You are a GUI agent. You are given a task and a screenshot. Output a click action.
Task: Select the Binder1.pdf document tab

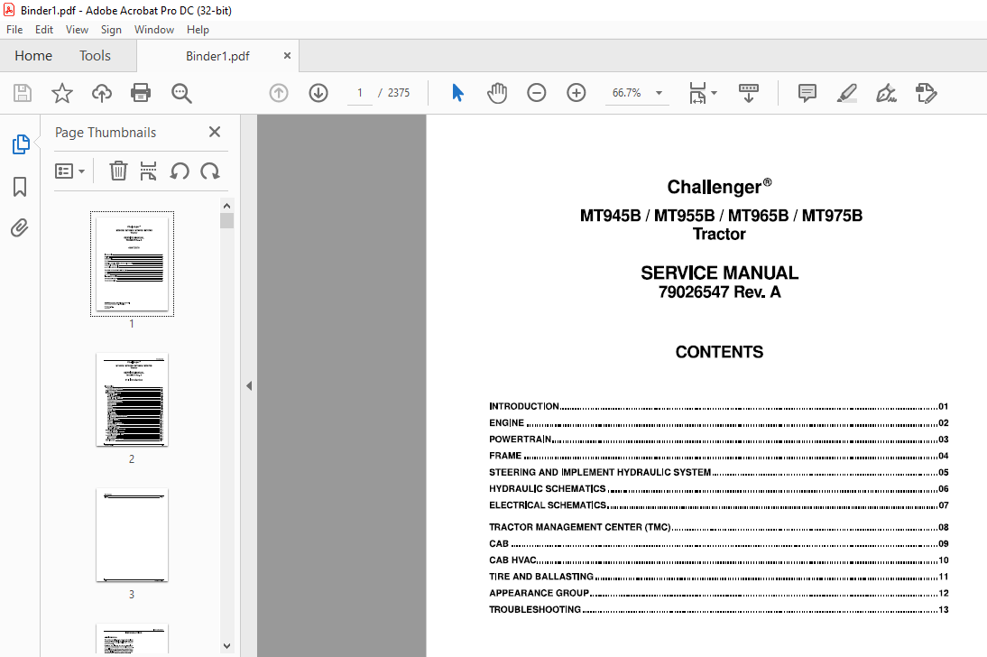point(217,56)
